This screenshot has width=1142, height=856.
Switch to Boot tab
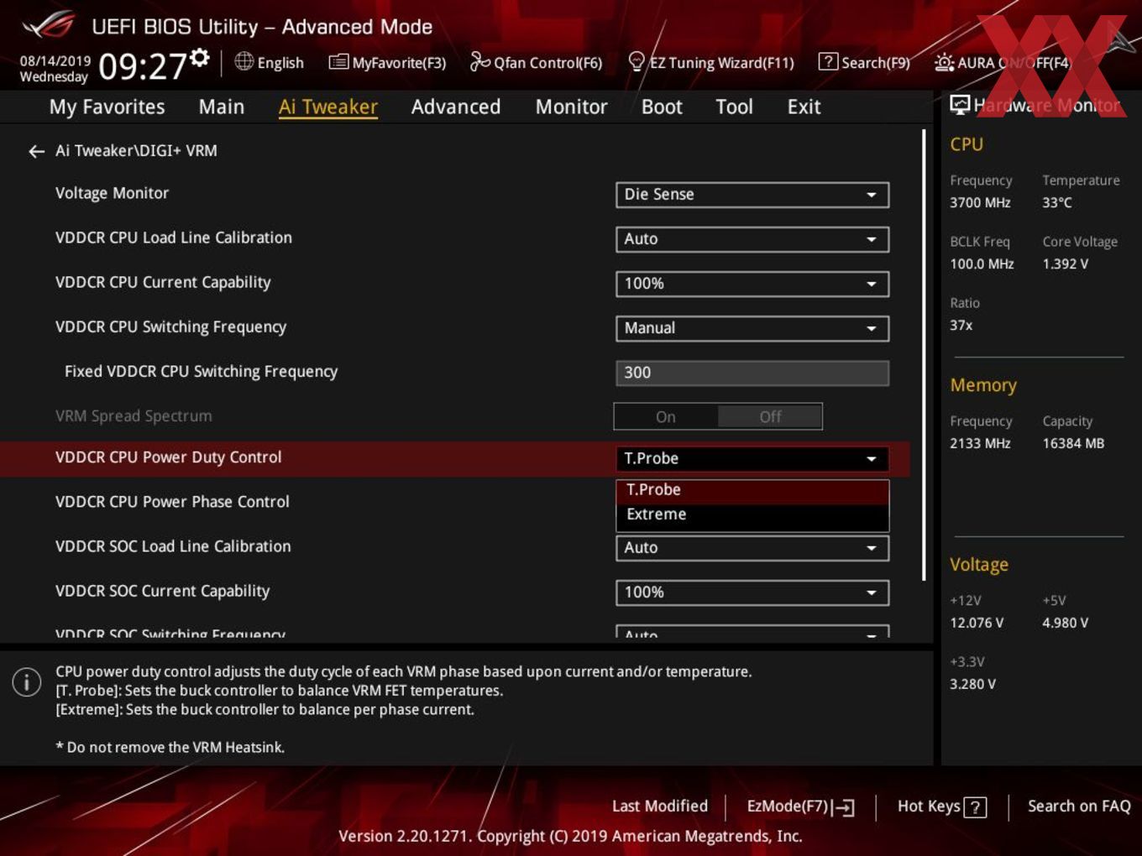point(662,107)
